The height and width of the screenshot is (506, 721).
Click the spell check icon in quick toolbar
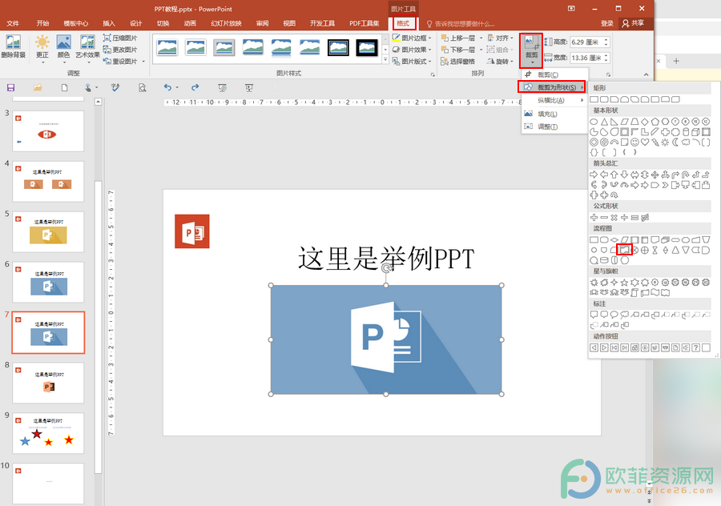tap(115, 87)
